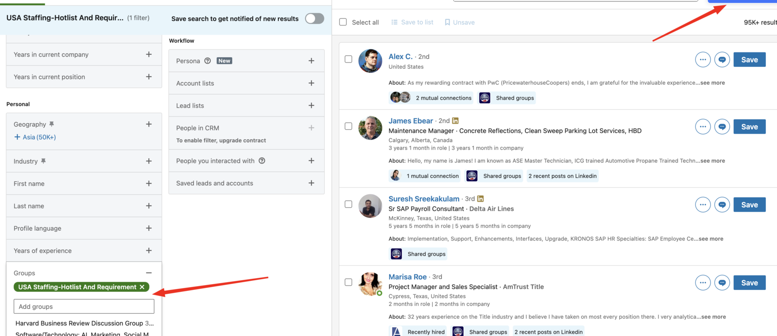777x336 pixels.
Task: Save James Ebear as a lead
Action: tap(749, 127)
